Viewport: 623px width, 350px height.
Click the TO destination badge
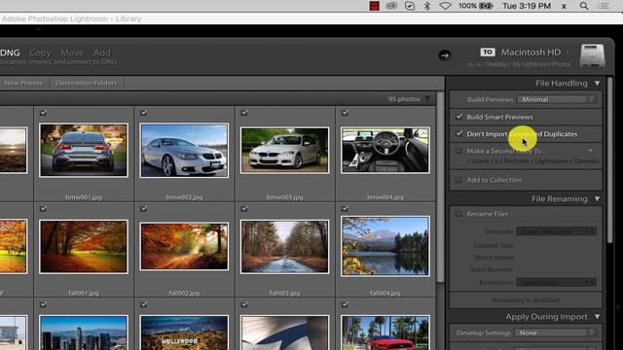[x=487, y=52]
